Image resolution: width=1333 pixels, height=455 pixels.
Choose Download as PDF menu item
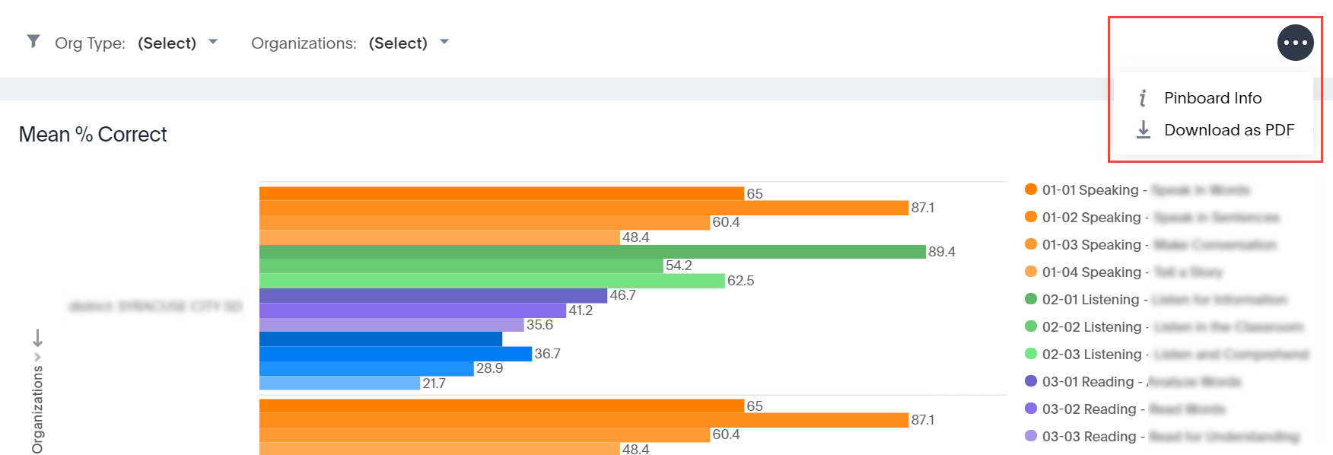pos(1229,130)
